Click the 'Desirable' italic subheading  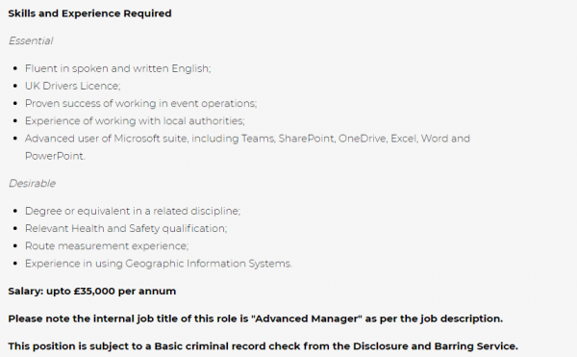tap(33, 183)
